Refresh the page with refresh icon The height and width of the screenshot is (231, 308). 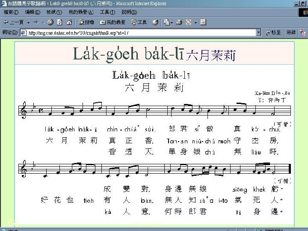click(x=60, y=22)
